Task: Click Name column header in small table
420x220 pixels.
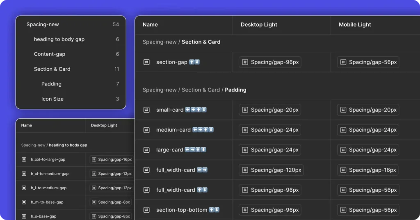Action: [27, 126]
